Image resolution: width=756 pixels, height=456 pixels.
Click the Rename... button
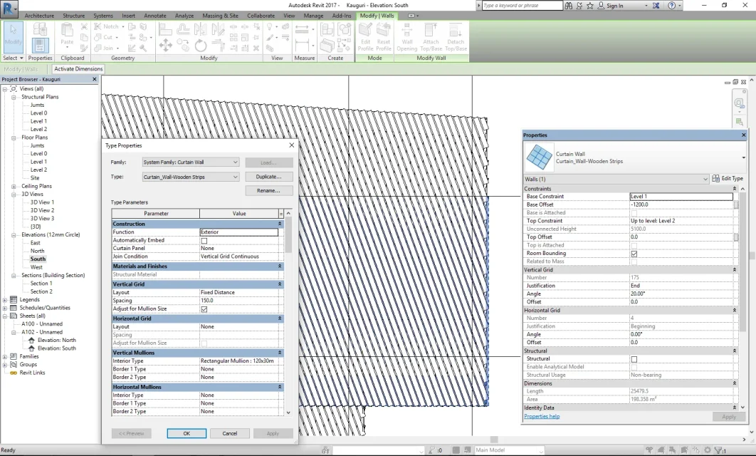268,191
